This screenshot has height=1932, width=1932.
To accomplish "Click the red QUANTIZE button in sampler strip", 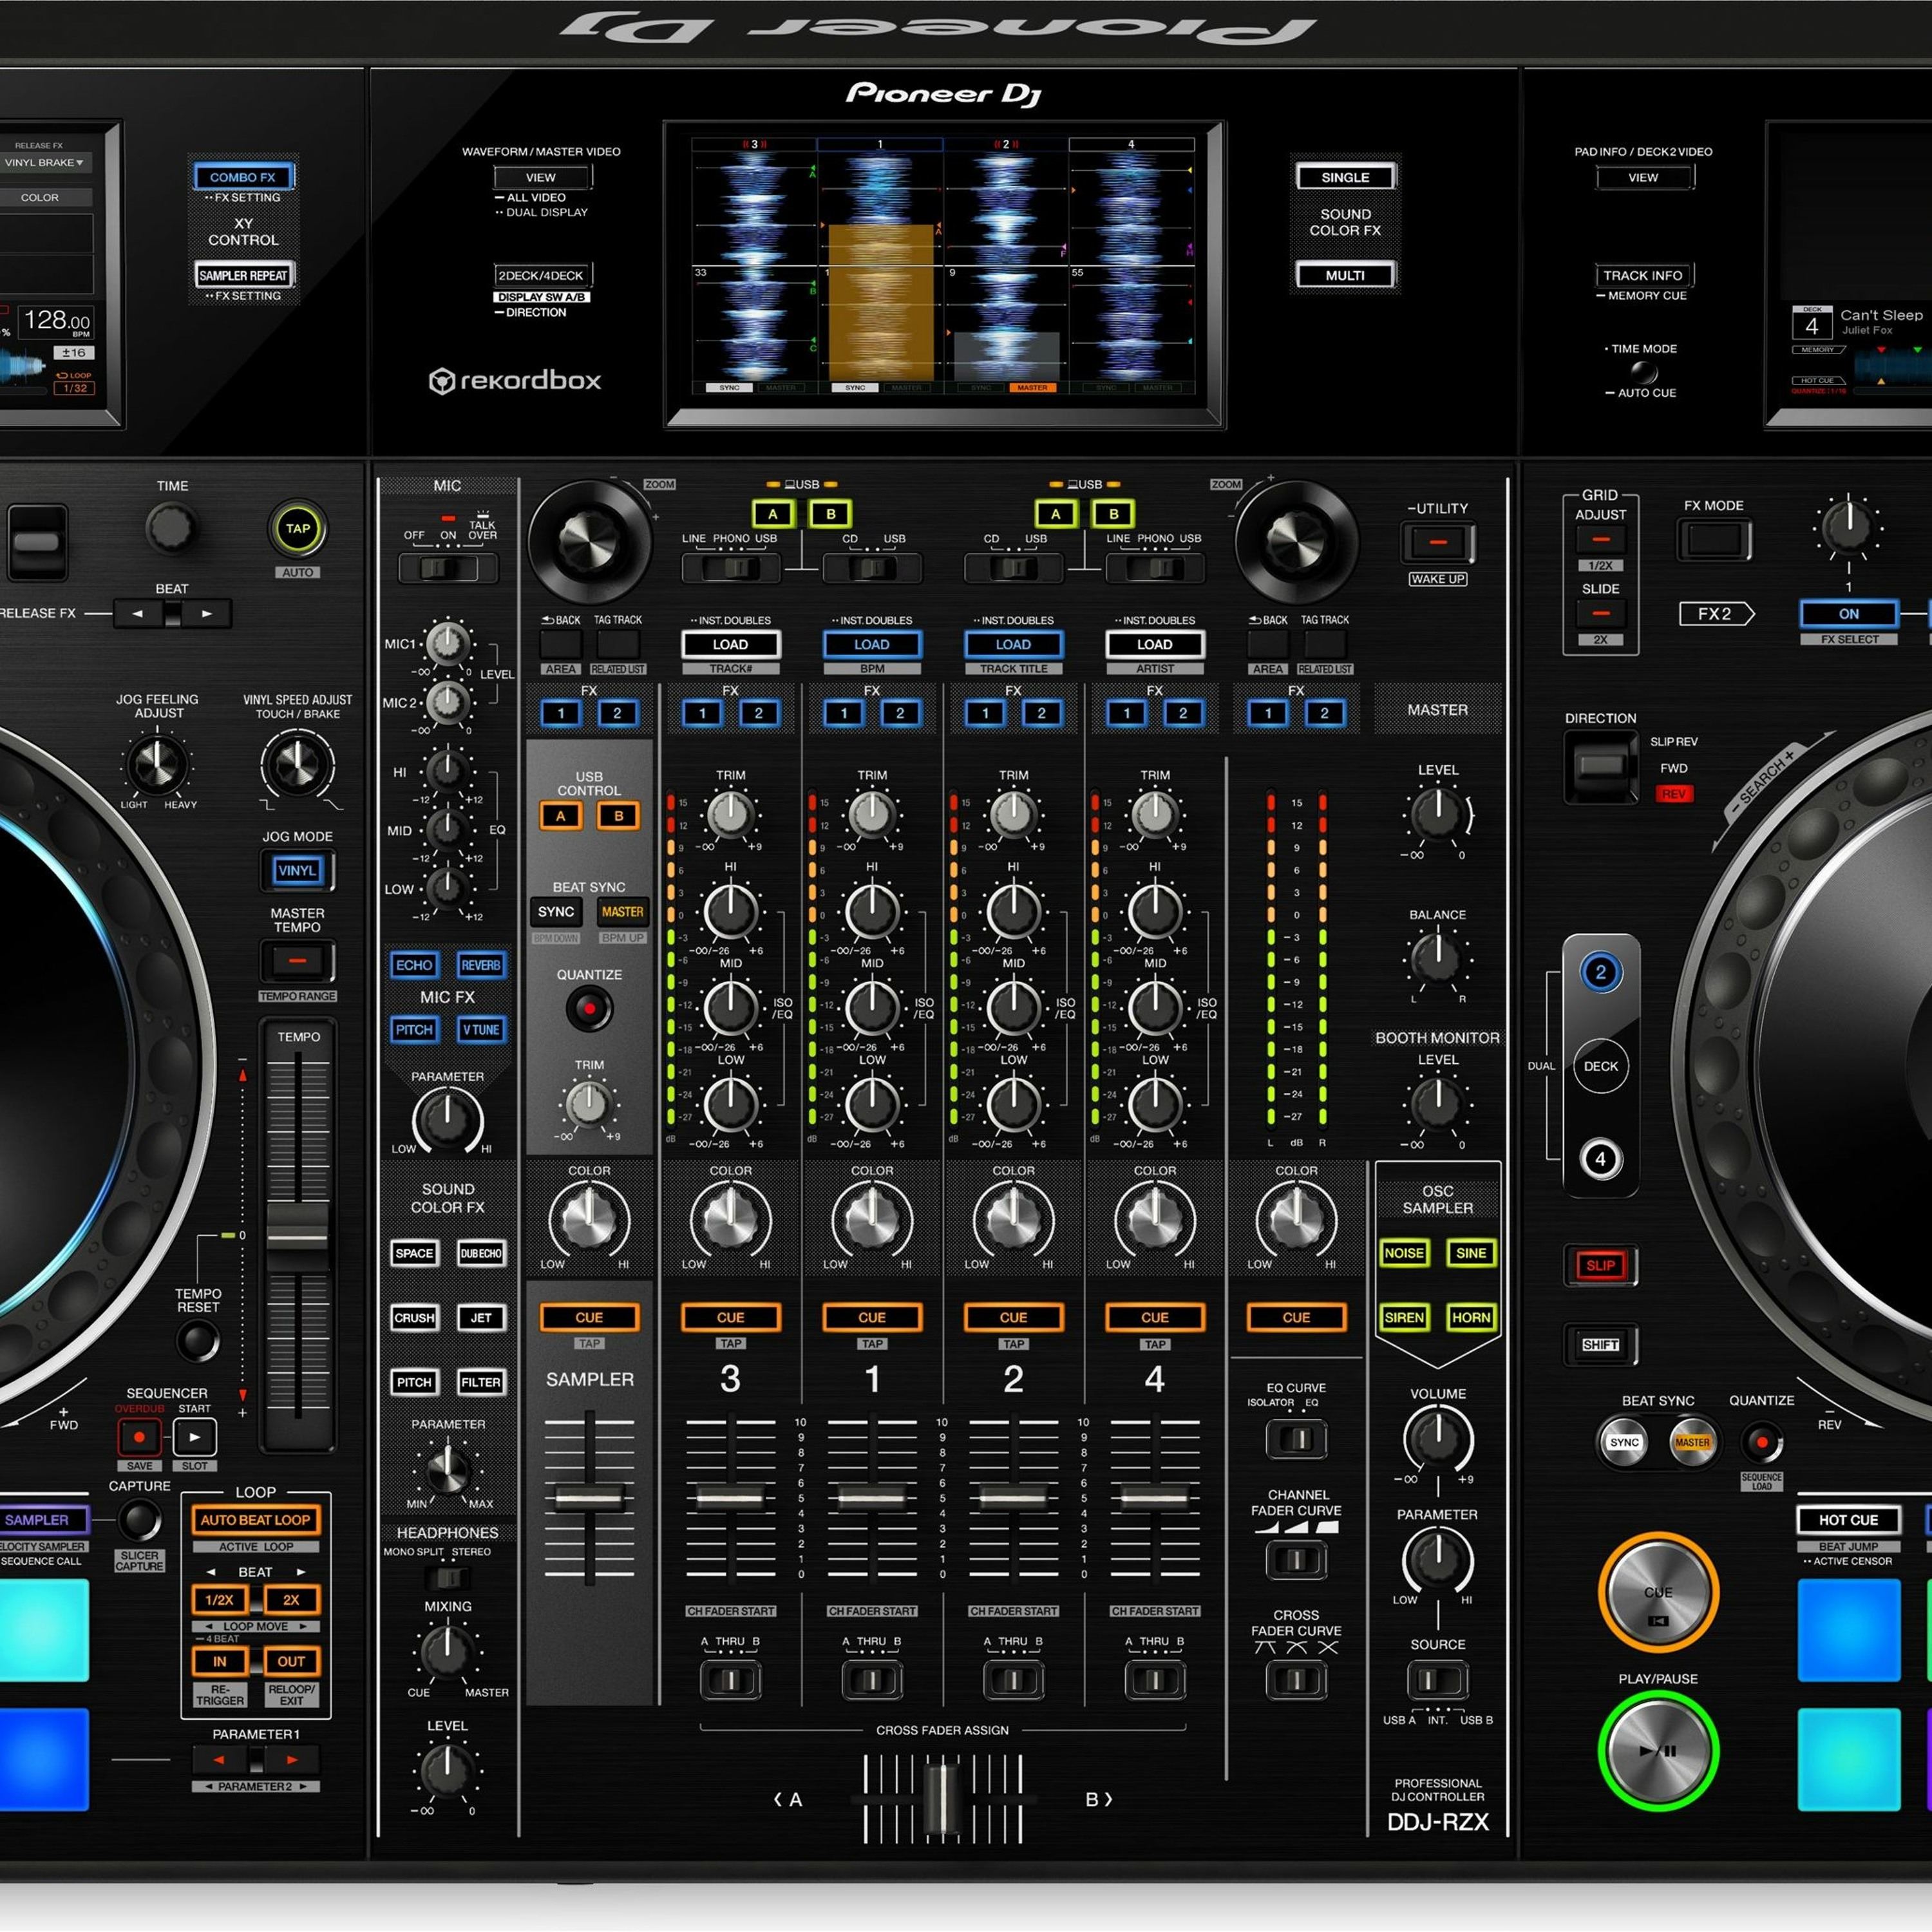I will [x=589, y=1008].
